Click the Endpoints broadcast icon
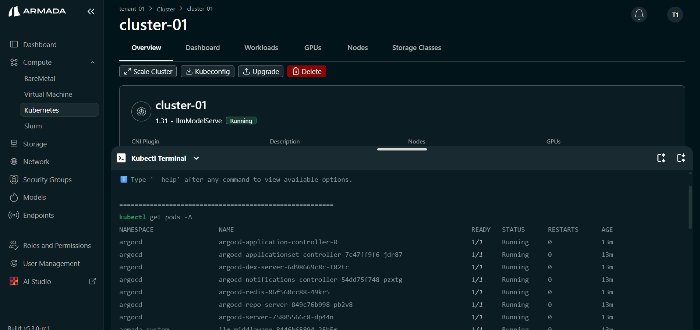The height and width of the screenshot is (330, 700). click(x=14, y=215)
